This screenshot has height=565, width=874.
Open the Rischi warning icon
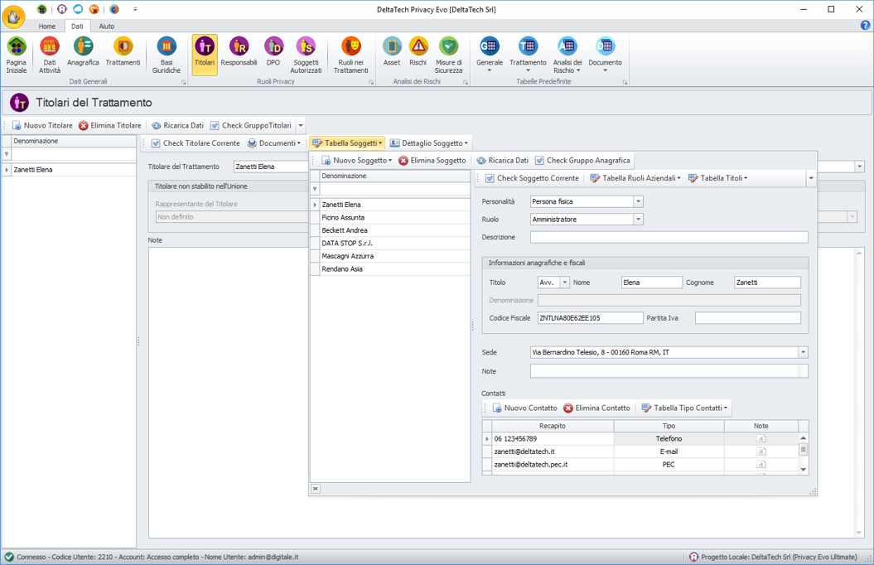(x=418, y=51)
